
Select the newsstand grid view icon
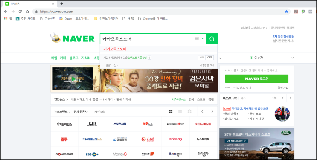point(171,111)
